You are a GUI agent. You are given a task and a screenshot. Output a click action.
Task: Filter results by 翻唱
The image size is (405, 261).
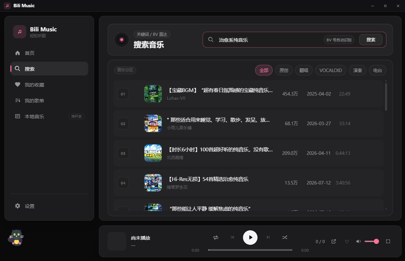click(x=304, y=70)
